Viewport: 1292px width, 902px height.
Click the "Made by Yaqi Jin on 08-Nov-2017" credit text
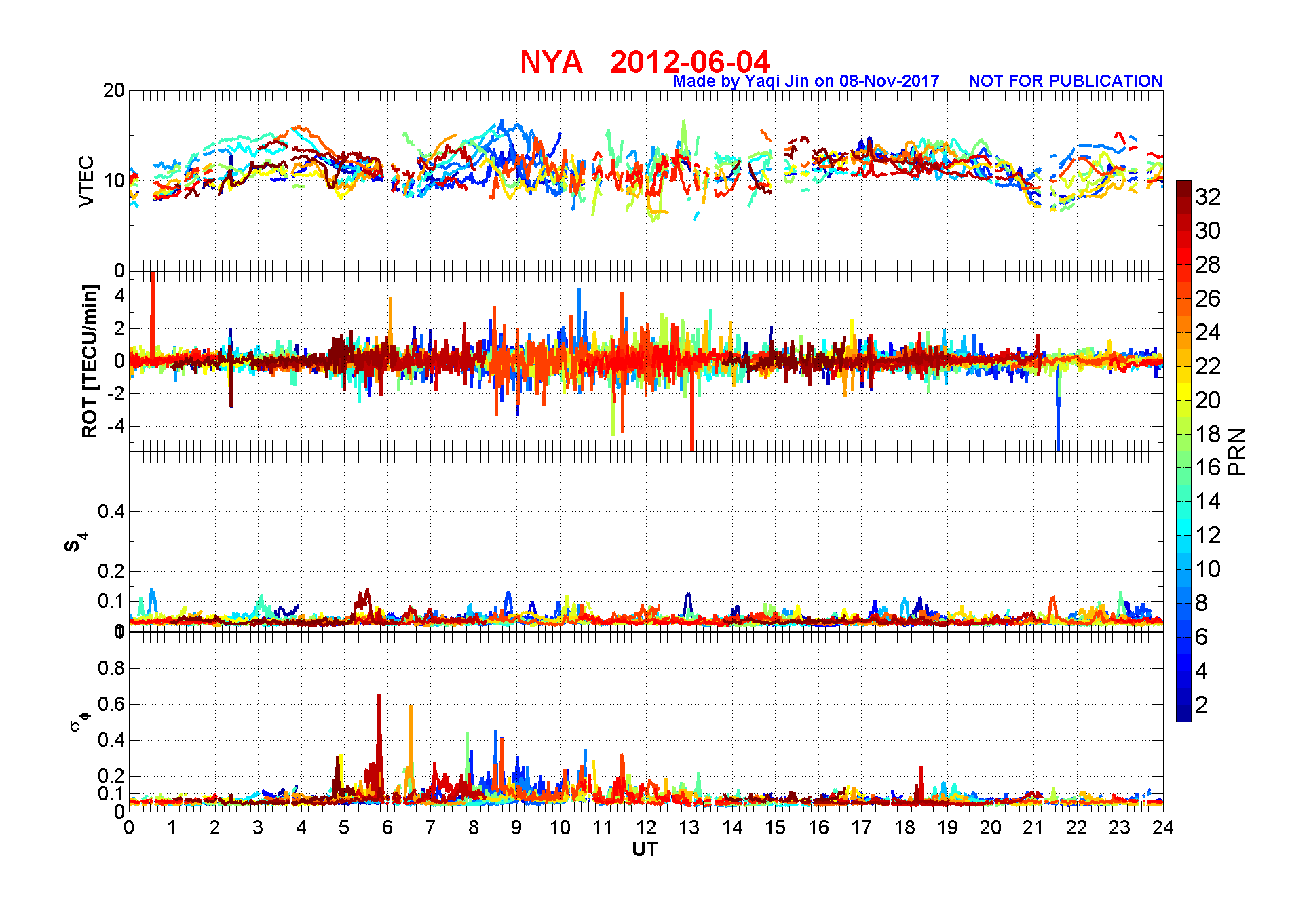pyautogui.click(x=806, y=81)
